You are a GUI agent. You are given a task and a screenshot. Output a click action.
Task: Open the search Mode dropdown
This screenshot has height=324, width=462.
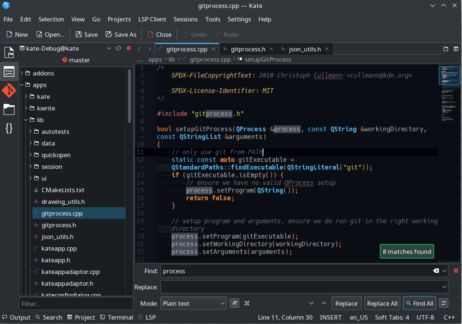pos(193,303)
